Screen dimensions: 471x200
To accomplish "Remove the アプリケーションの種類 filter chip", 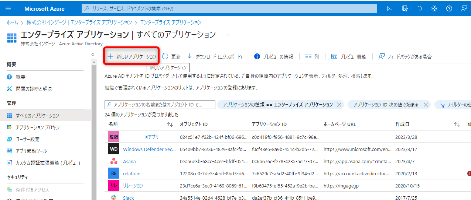I will (339, 105).
